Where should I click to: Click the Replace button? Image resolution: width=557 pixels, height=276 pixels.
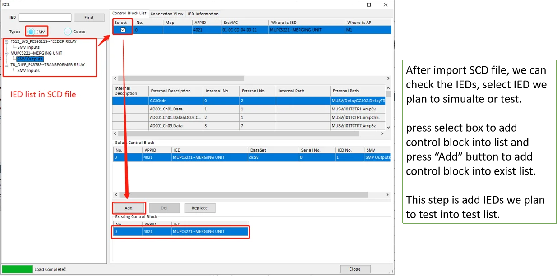click(199, 208)
